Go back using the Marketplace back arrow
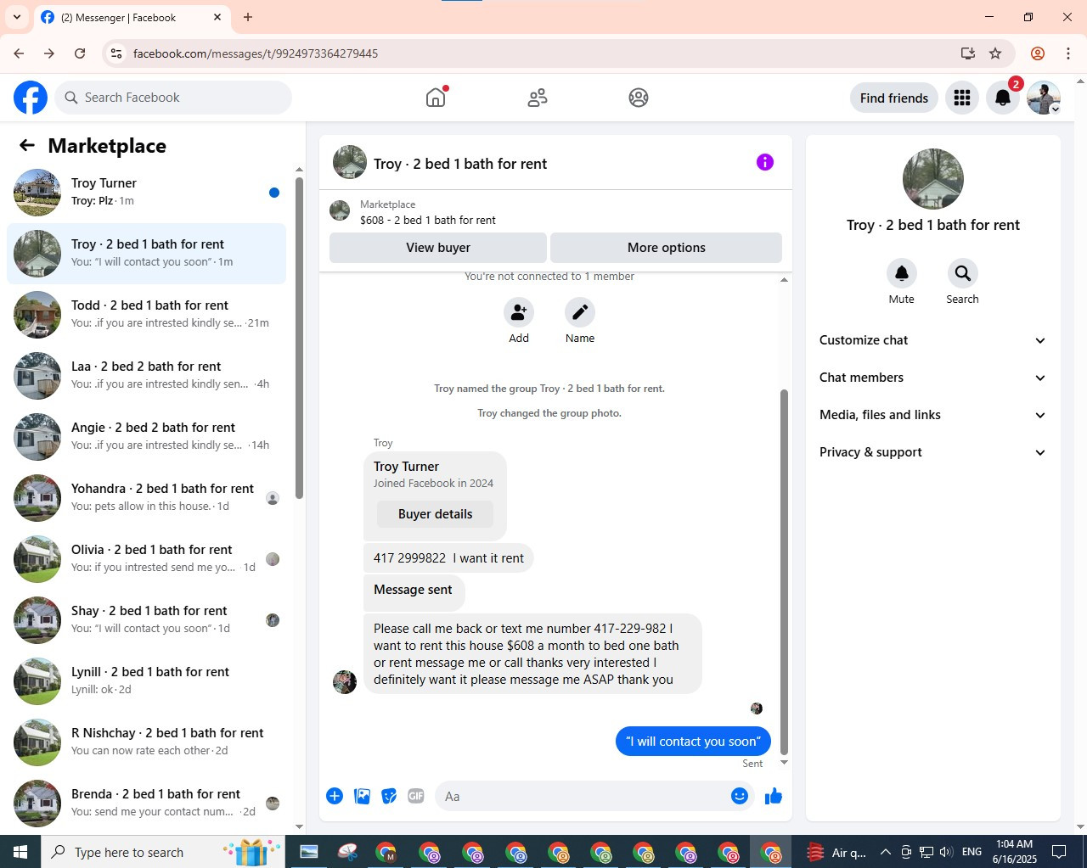The width and height of the screenshot is (1087, 868). point(27,145)
